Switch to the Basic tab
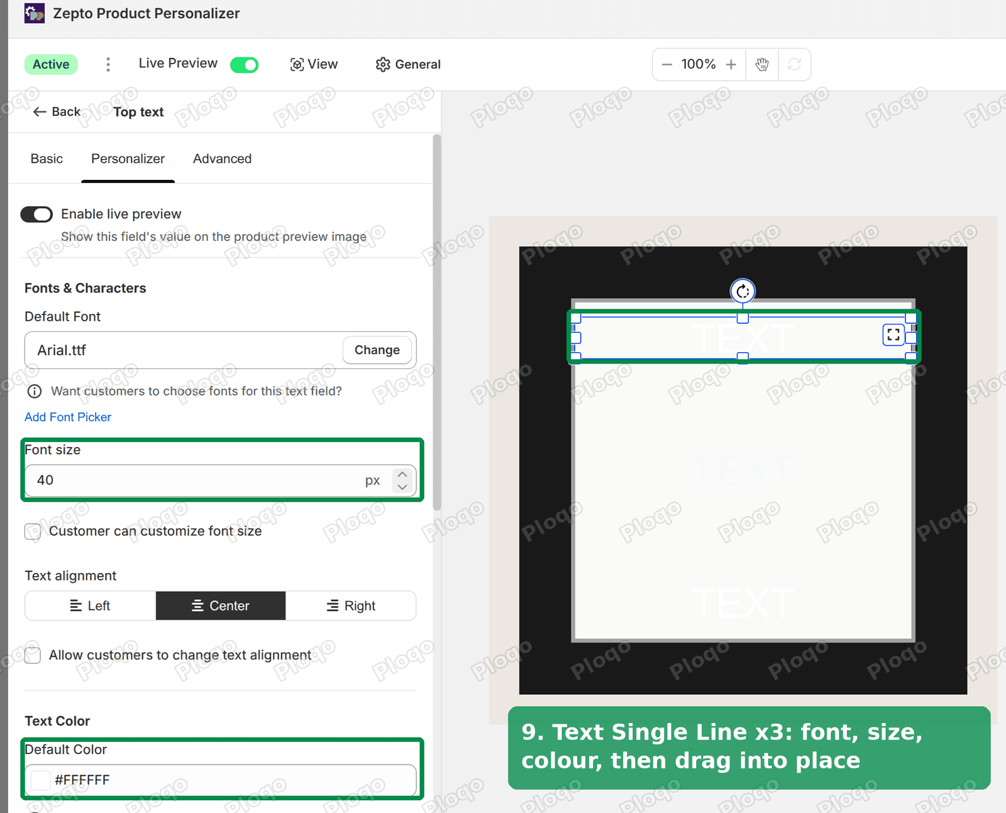This screenshot has height=813, width=1006. point(47,158)
